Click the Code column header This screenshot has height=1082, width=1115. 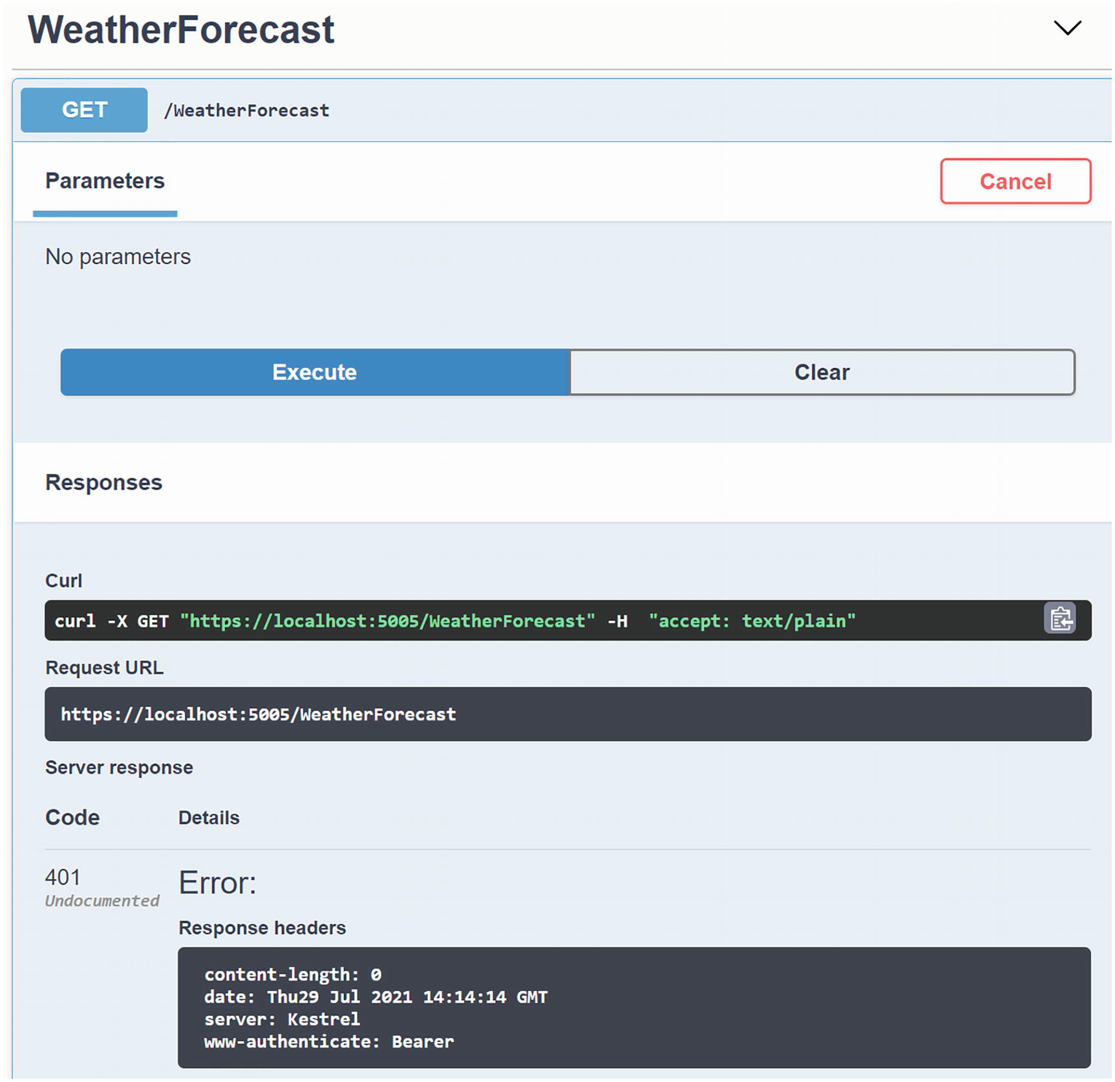72,817
